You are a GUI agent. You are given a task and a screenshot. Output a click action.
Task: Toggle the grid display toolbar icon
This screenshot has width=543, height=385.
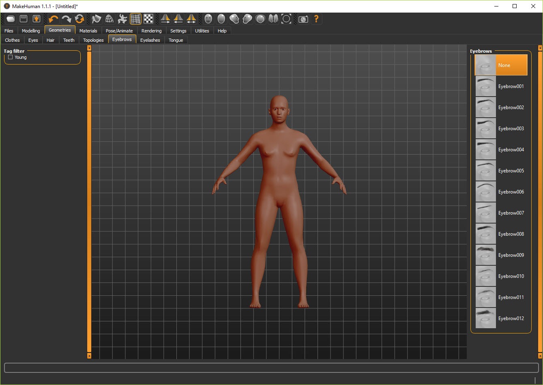[x=135, y=19]
